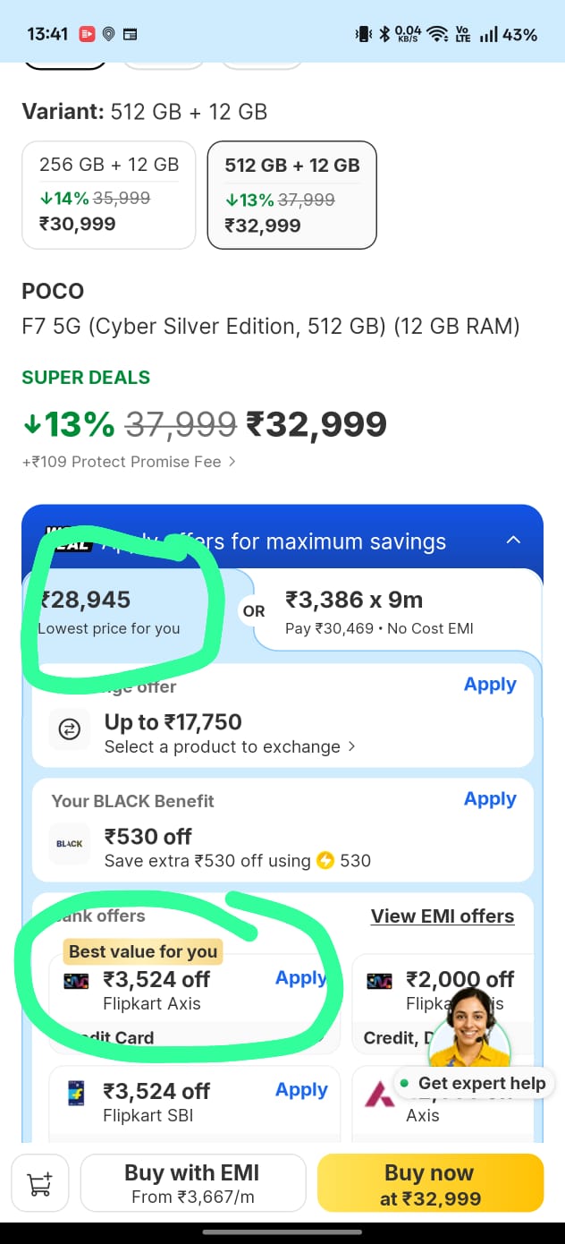Choose the ₹3,386 x 9m EMI option
This screenshot has height=1244, width=565.
tap(393, 612)
